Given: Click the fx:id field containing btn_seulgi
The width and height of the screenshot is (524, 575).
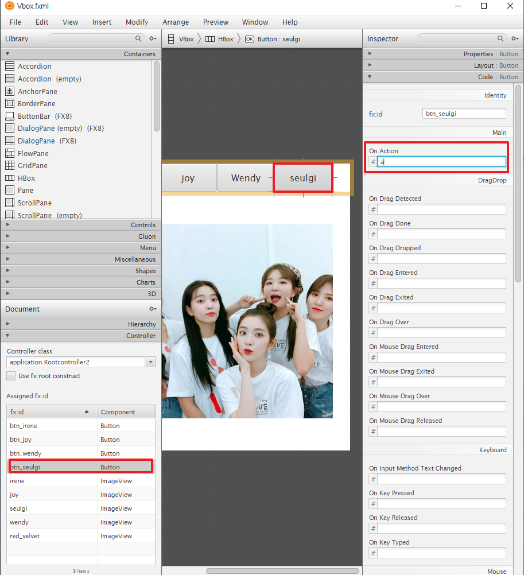Looking at the screenshot, I should 464,114.
